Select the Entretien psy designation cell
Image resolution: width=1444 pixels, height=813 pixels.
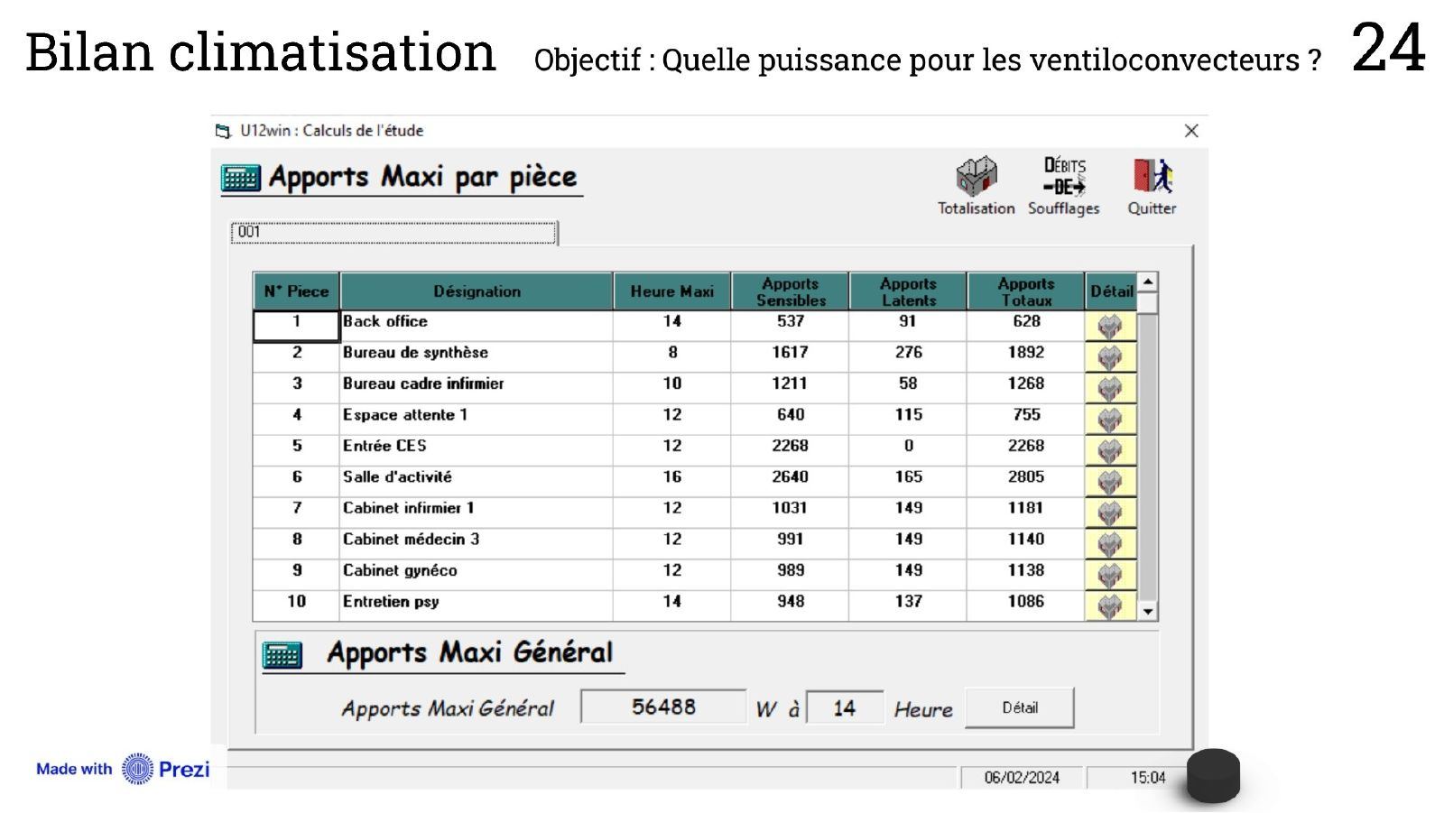(477, 605)
